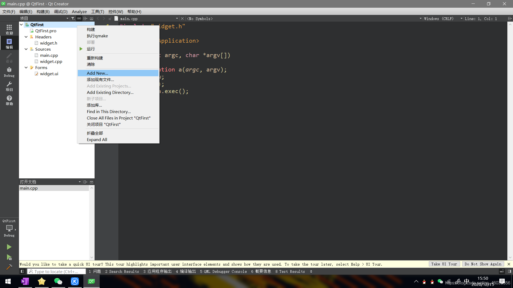Open WeChat from the taskbar
The image size is (513, 288).
click(58, 281)
